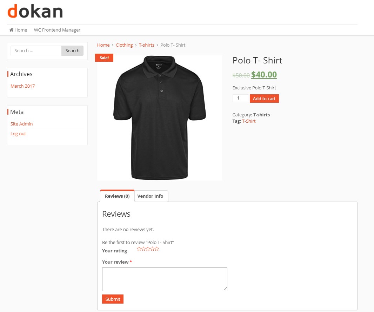
Task: Switch to the Vendor Info tab
Action: 150,196
